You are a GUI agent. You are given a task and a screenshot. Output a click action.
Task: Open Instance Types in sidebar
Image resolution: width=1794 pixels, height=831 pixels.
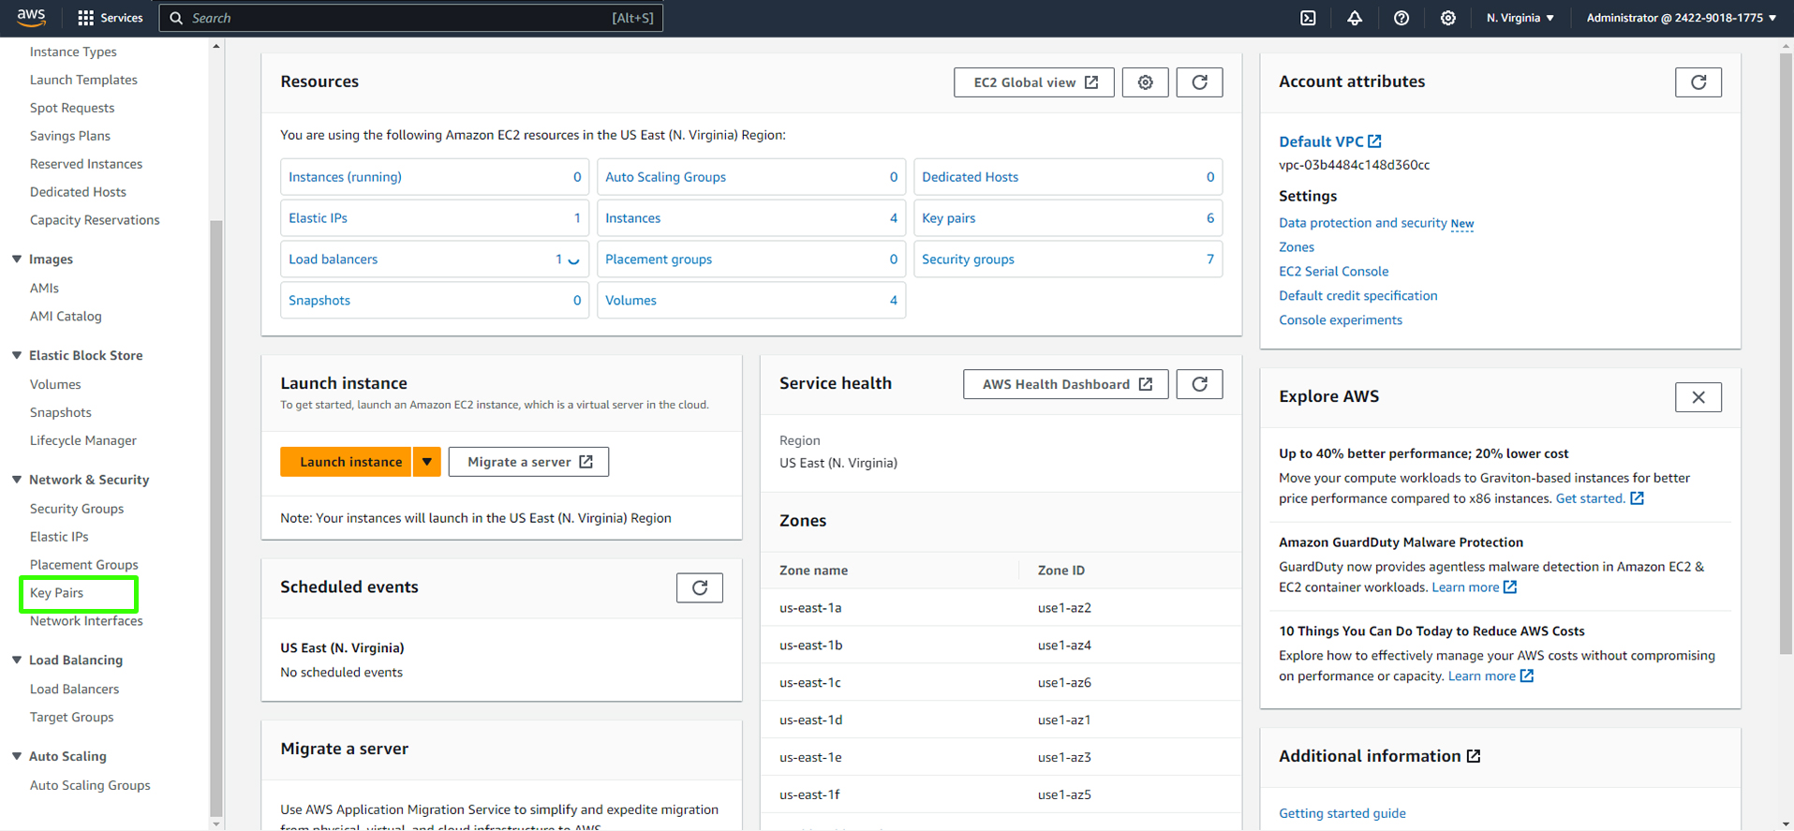click(x=73, y=52)
